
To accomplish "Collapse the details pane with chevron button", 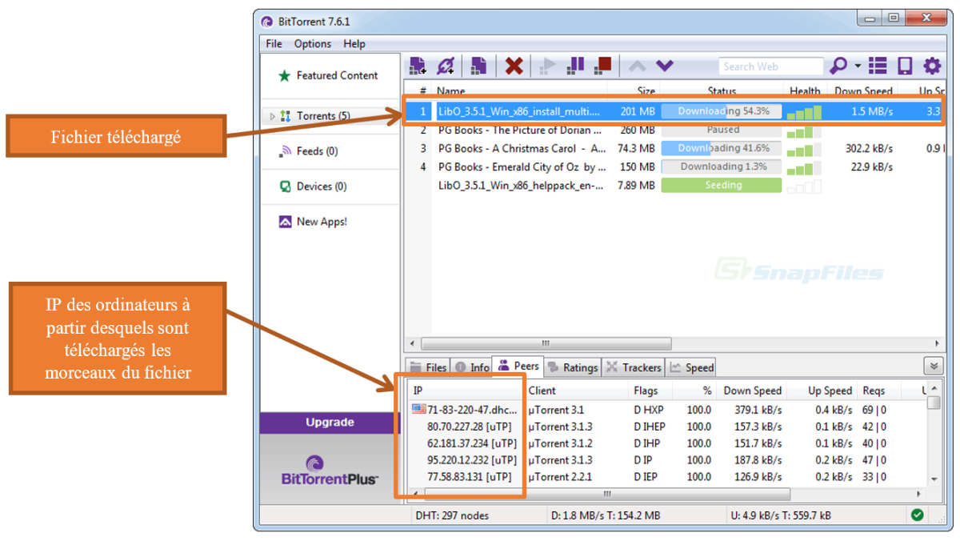I will click(x=933, y=367).
